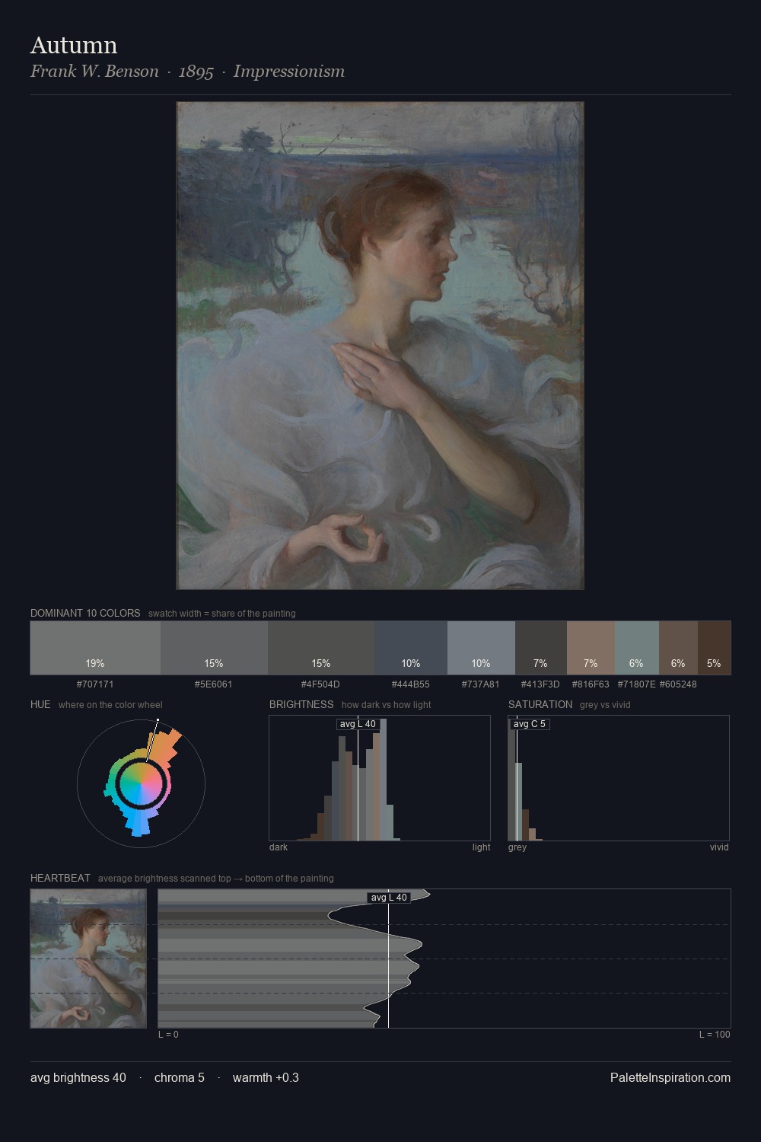The width and height of the screenshot is (761, 1142).
Task: Click the small painting thumbnail beside Heartbeat chart
Action: (x=88, y=959)
